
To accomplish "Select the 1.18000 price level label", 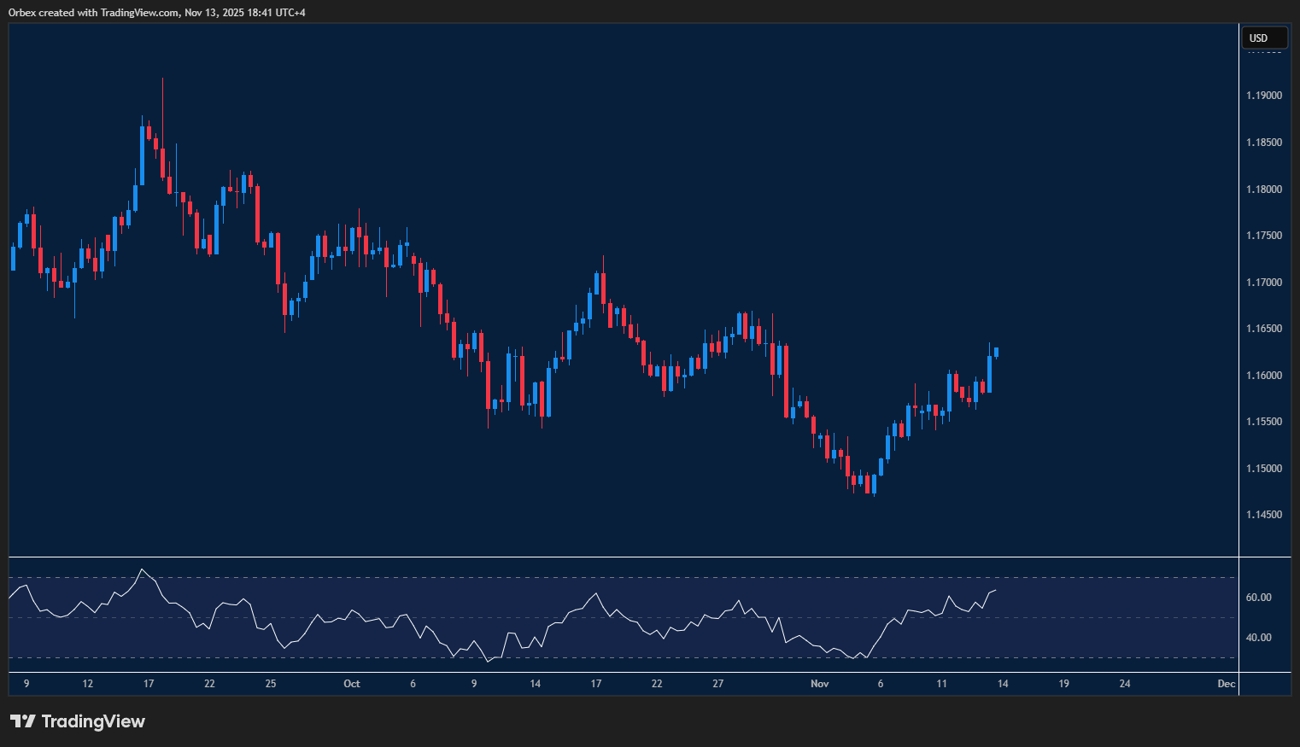I will point(1264,190).
